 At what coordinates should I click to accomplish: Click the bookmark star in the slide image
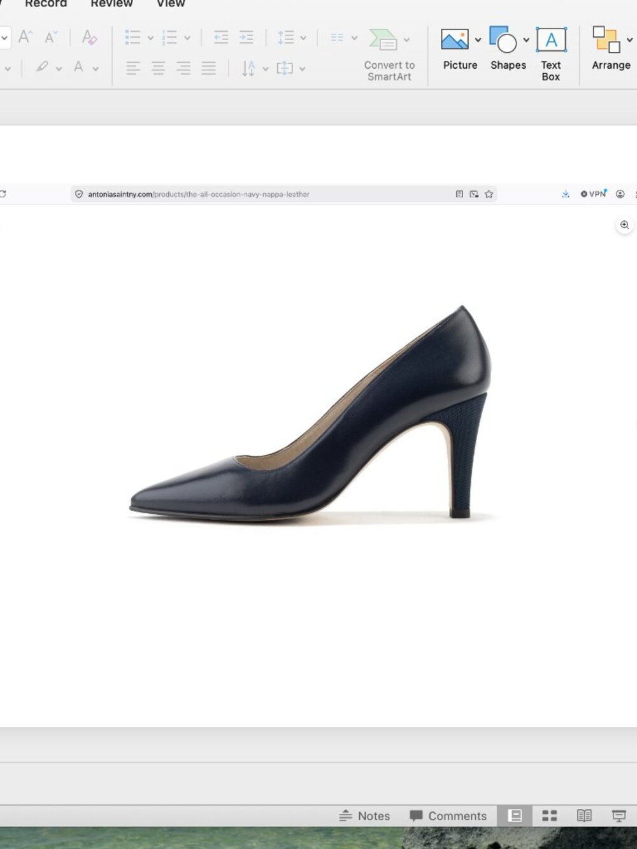489,194
